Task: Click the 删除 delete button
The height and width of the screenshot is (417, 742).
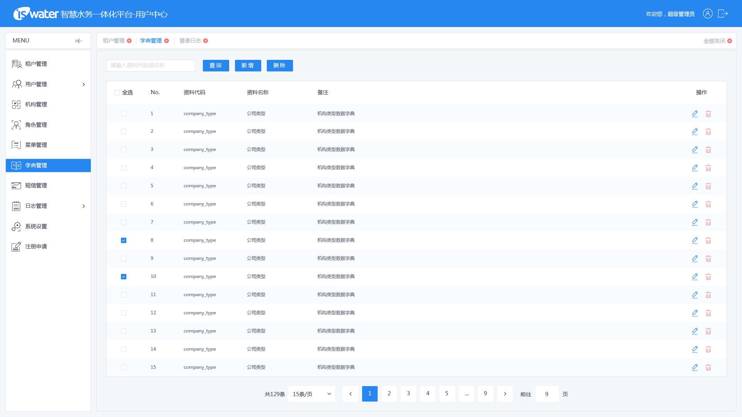Action: [x=280, y=66]
